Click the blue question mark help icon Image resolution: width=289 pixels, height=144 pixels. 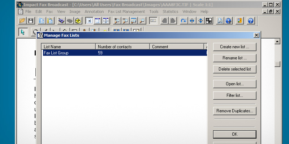[x=250, y=21]
